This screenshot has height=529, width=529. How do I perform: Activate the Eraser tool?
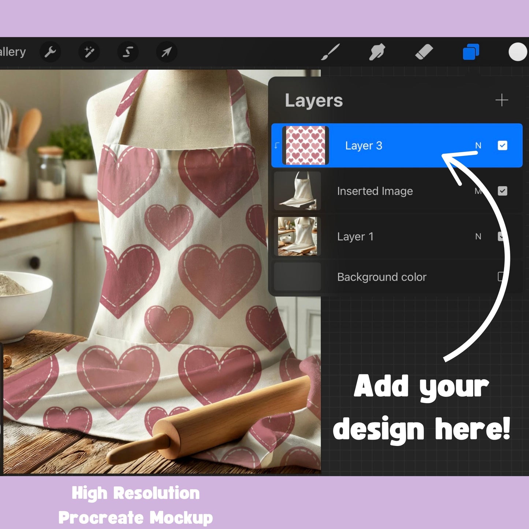[425, 52]
